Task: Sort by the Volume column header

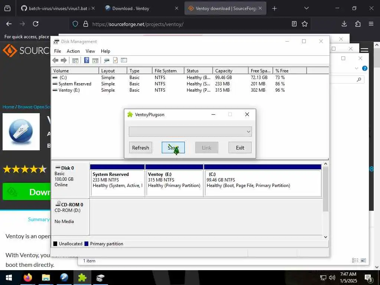Action: 75,71
